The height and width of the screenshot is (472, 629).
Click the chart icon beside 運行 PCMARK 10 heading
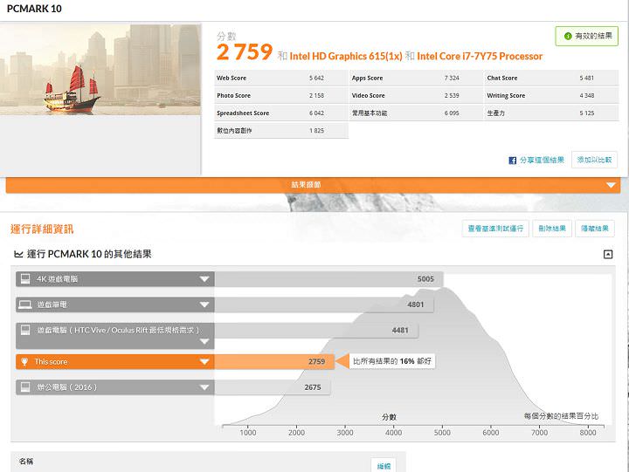(18, 255)
